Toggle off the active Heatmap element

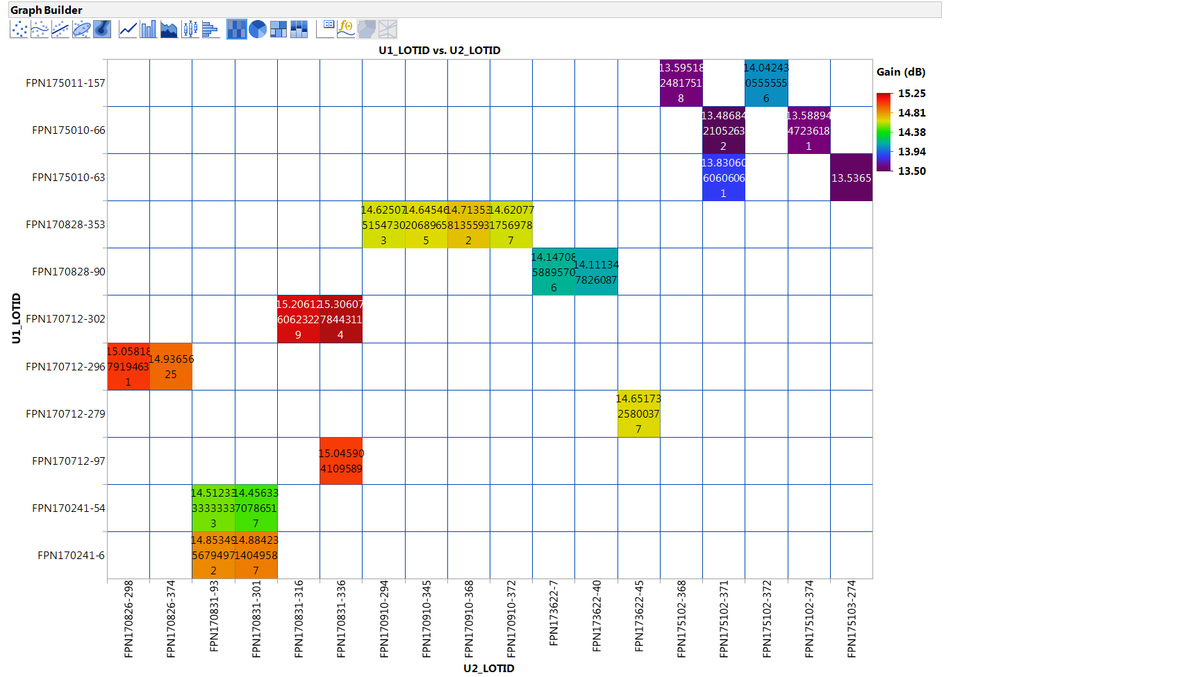tap(236, 29)
